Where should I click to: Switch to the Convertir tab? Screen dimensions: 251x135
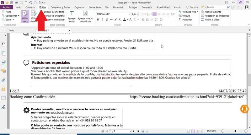(30, 7)
